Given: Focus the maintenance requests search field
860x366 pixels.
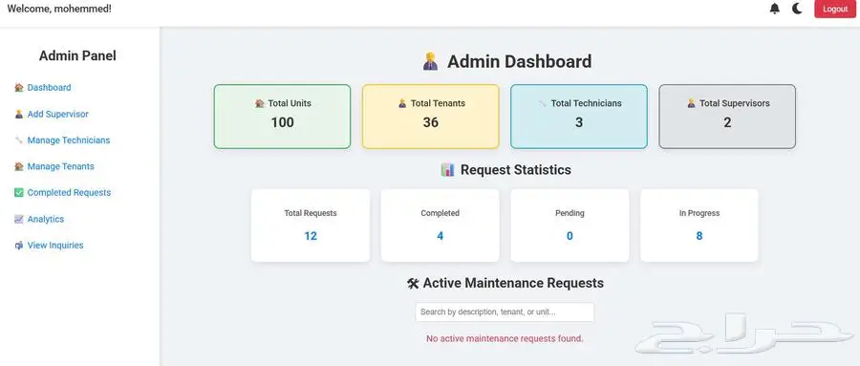Looking at the screenshot, I should click(505, 312).
